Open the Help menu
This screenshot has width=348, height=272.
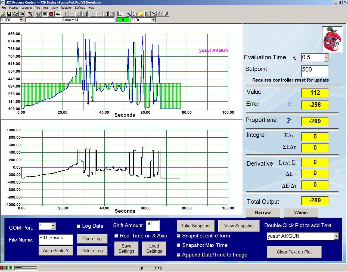(x=91, y=8)
